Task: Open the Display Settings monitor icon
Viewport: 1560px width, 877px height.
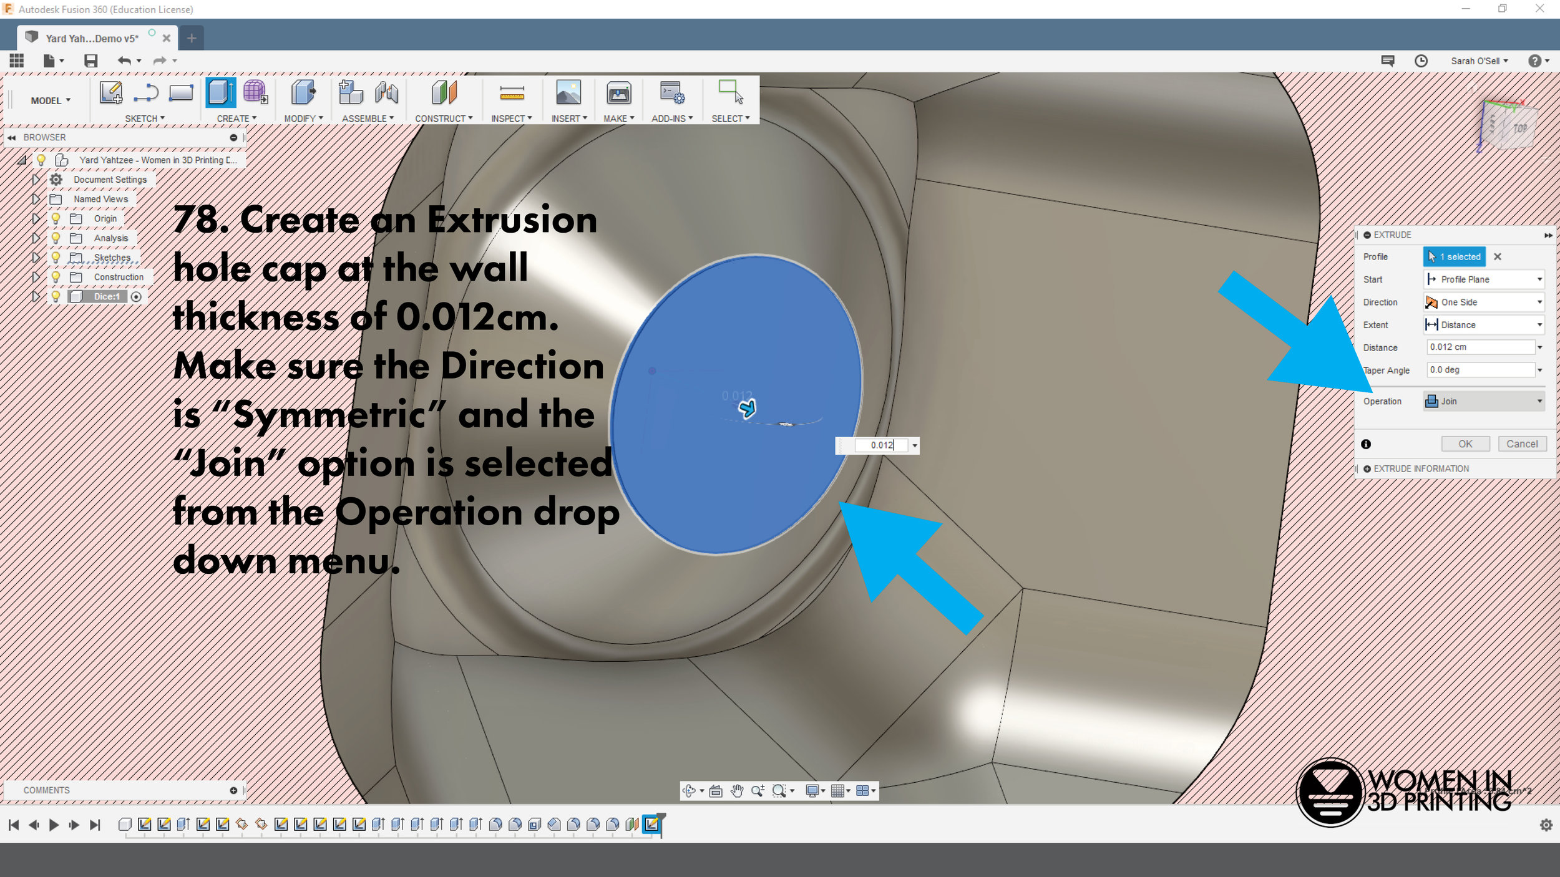Action: [x=812, y=791]
